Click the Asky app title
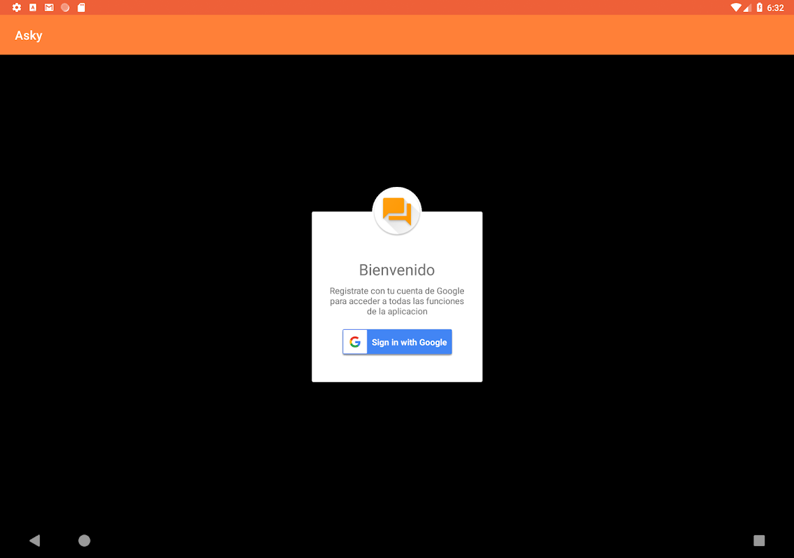Image resolution: width=794 pixels, height=558 pixels. 29,36
